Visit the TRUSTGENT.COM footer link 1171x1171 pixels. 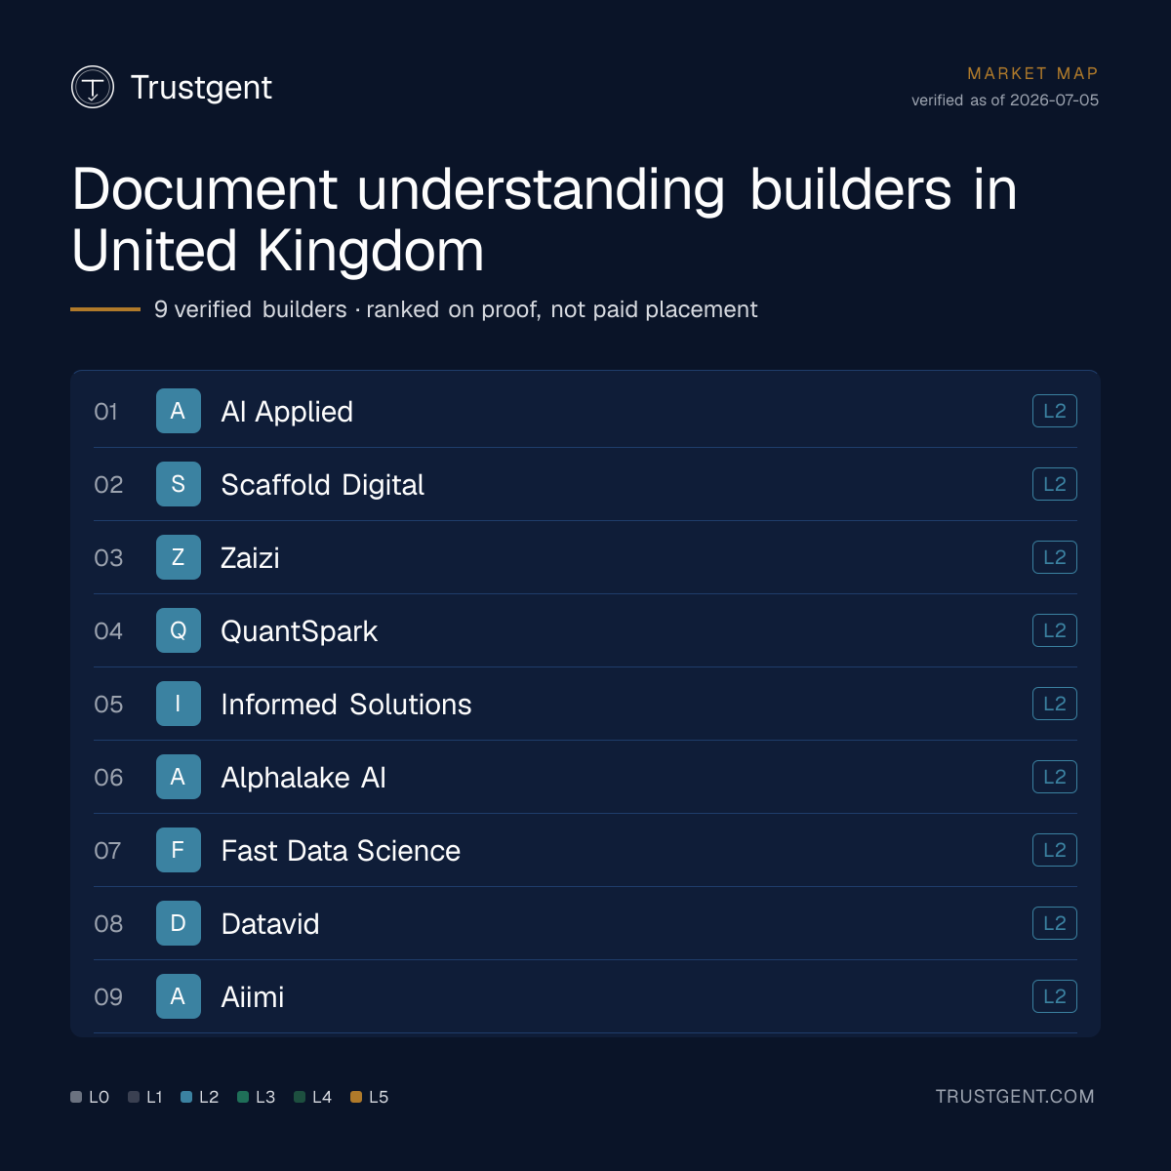coord(1015,1097)
